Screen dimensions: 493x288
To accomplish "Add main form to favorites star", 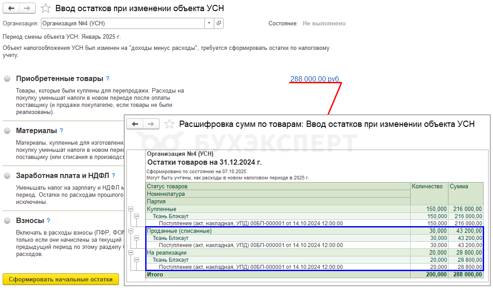I will click(x=45, y=8).
